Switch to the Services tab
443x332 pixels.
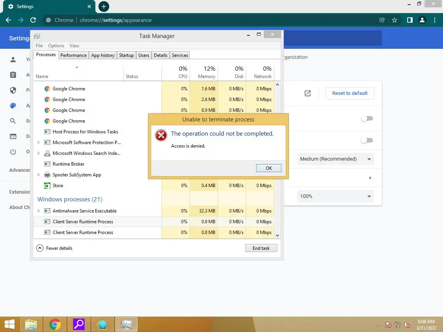coord(180,55)
